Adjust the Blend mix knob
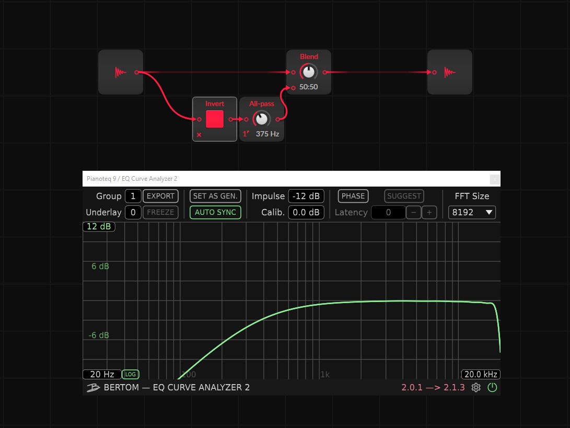Screen dimensions: 570x428 click(x=309, y=72)
